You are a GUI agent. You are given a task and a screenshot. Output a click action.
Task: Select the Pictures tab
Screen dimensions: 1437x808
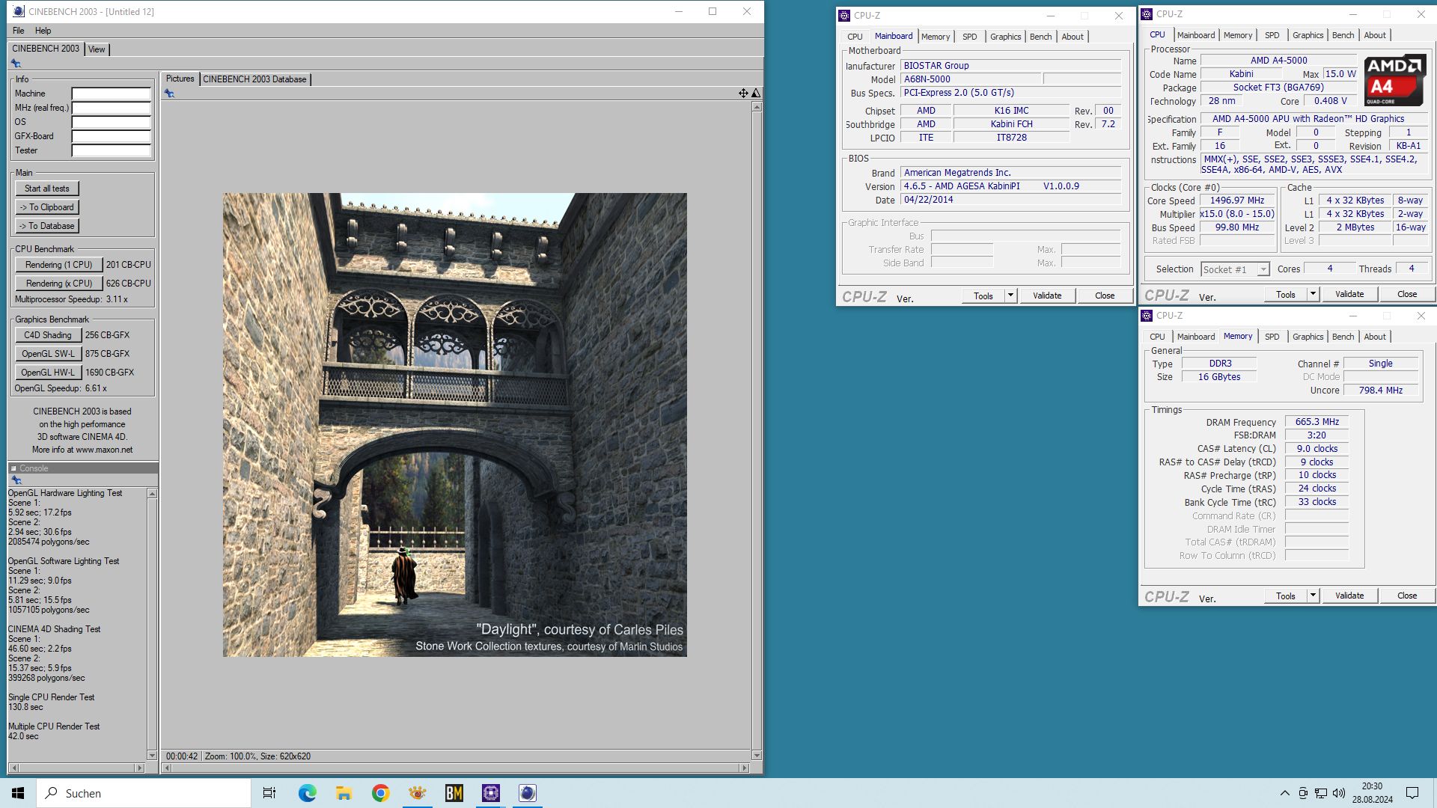(180, 79)
